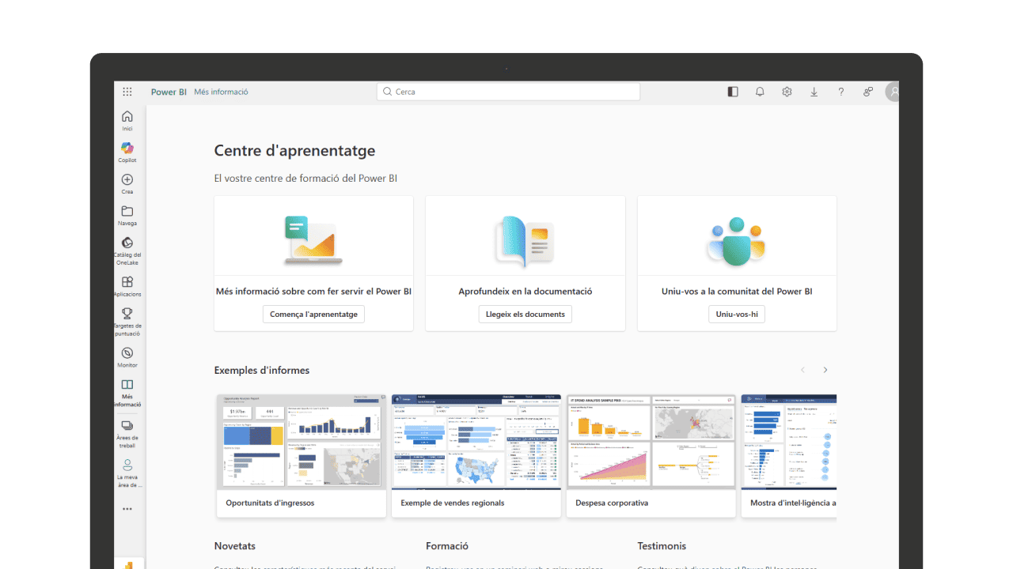Screen dimensions: 1013x569
Task: Click the download icon in the top bar
Action: [814, 91]
